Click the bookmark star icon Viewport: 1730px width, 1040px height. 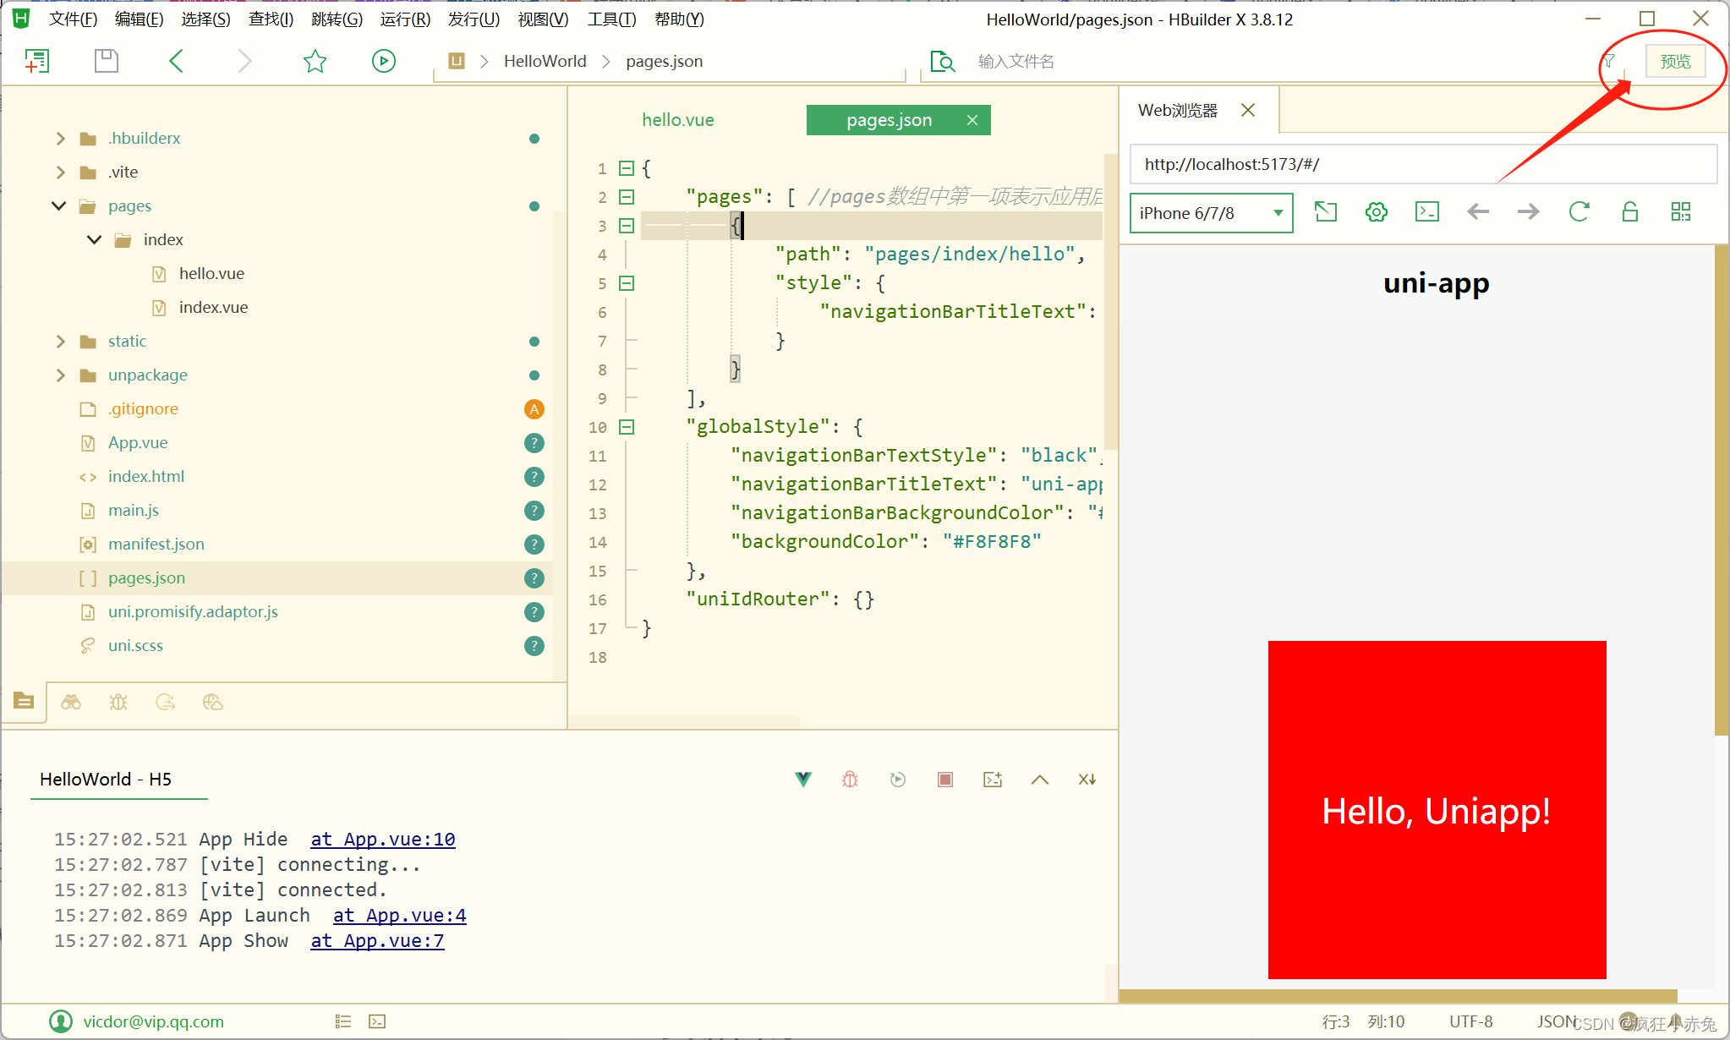point(315,61)
